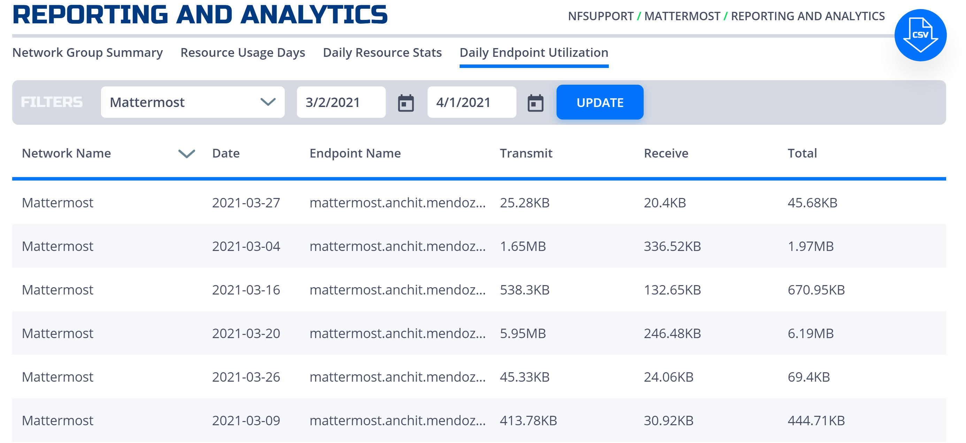Click receive value 20.4KB
The image size is (966, 443).
pos(665,203)
